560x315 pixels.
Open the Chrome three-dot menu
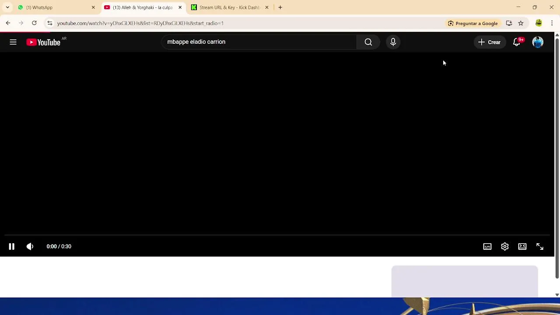552,23
